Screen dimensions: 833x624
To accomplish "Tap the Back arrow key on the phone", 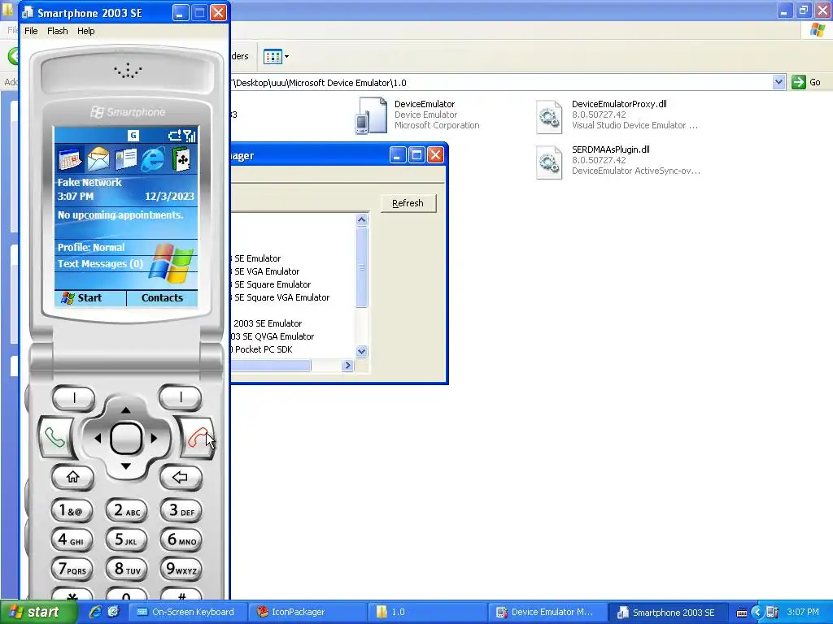I will point(181,477).
